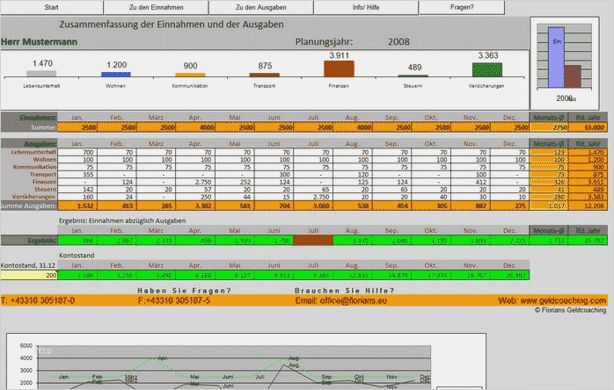Select the Planungsjahr 2008 cell
Viewport: 614px width, 390px height.
coord(398,42)
